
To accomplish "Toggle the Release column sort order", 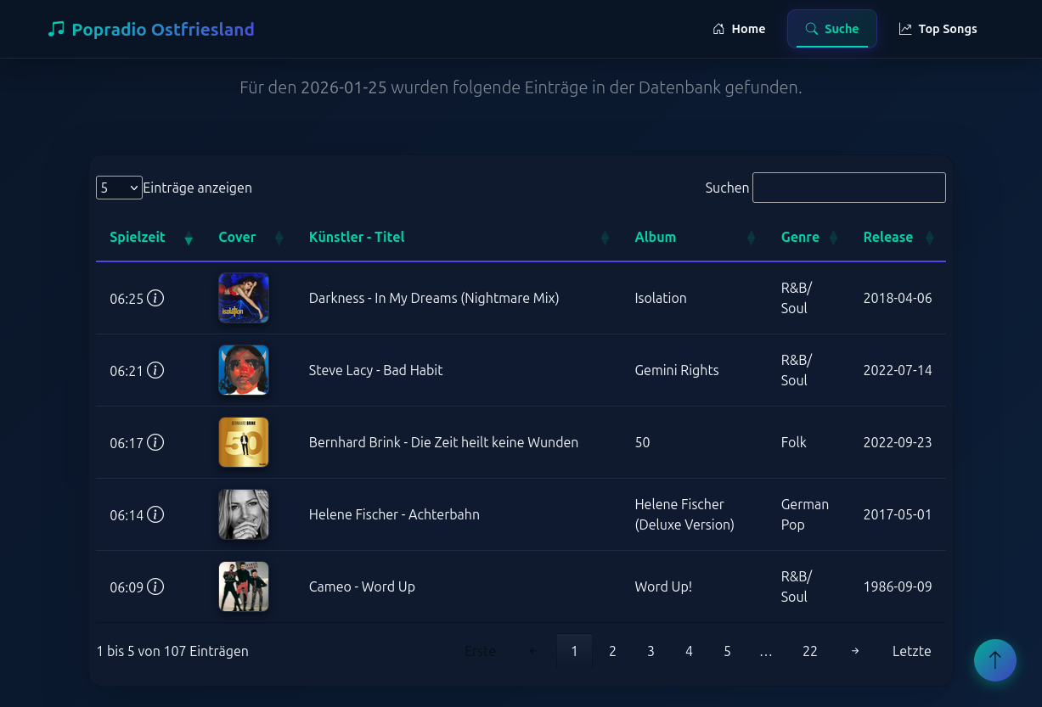I will click(929, 238).
